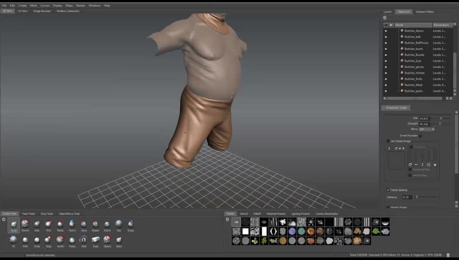The height and width of the screenshot is (260, 459).
Task: Select the Foamy tool
Action: tap(72, 225)
